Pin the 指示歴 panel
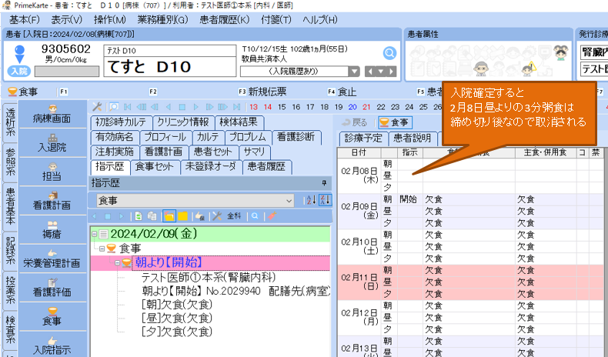Screen dimensions: 608x357 tap(324, 183)
